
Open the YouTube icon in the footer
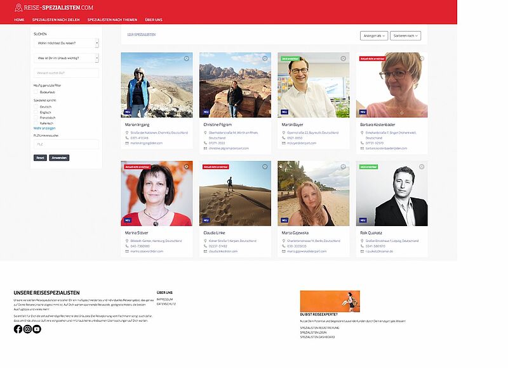[x=37, y=329]
